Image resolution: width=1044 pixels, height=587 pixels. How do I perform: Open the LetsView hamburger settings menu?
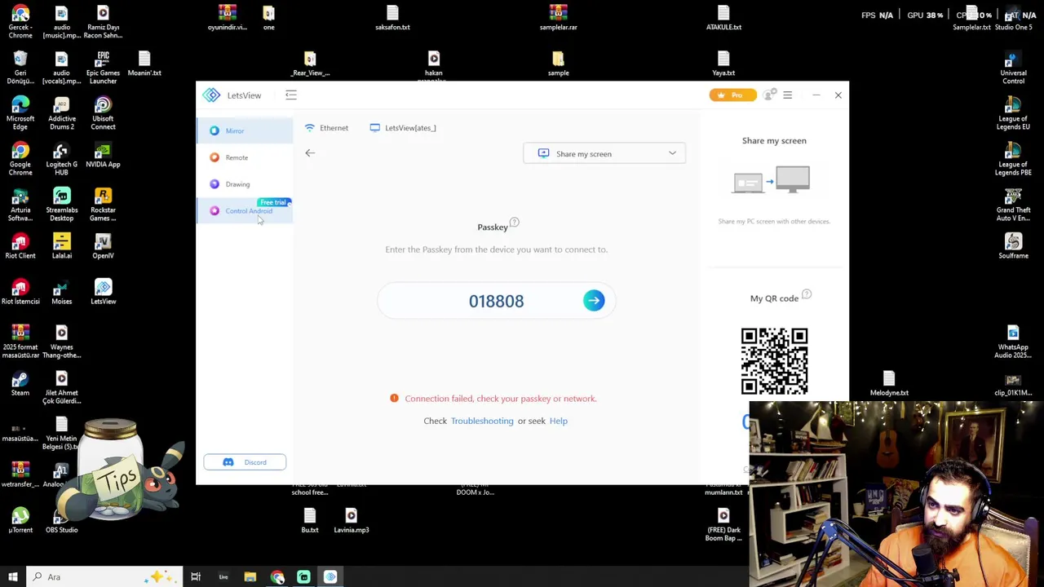(x=787, y=95)
